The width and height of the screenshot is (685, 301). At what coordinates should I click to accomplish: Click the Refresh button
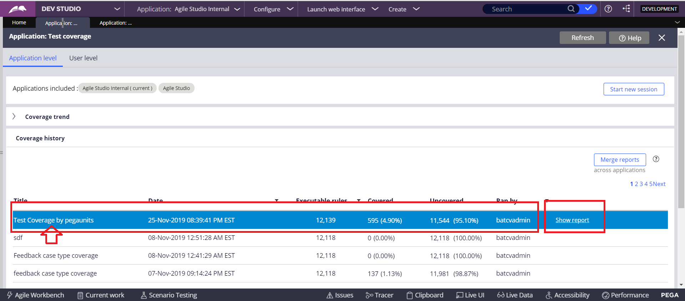[583, 37]
